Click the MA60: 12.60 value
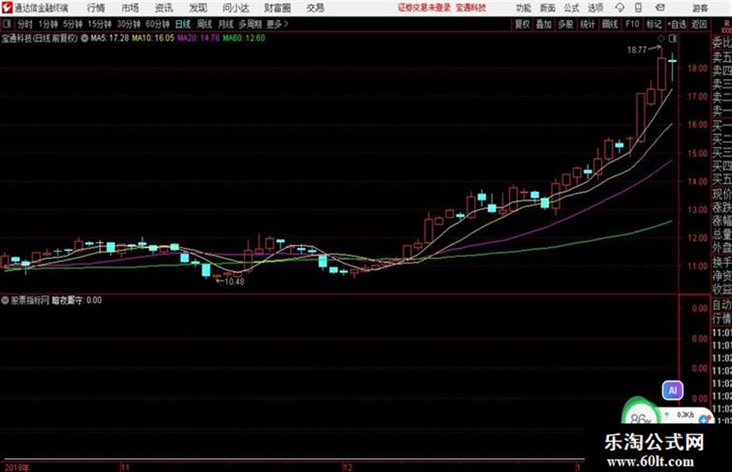 (x=244, y=38)
